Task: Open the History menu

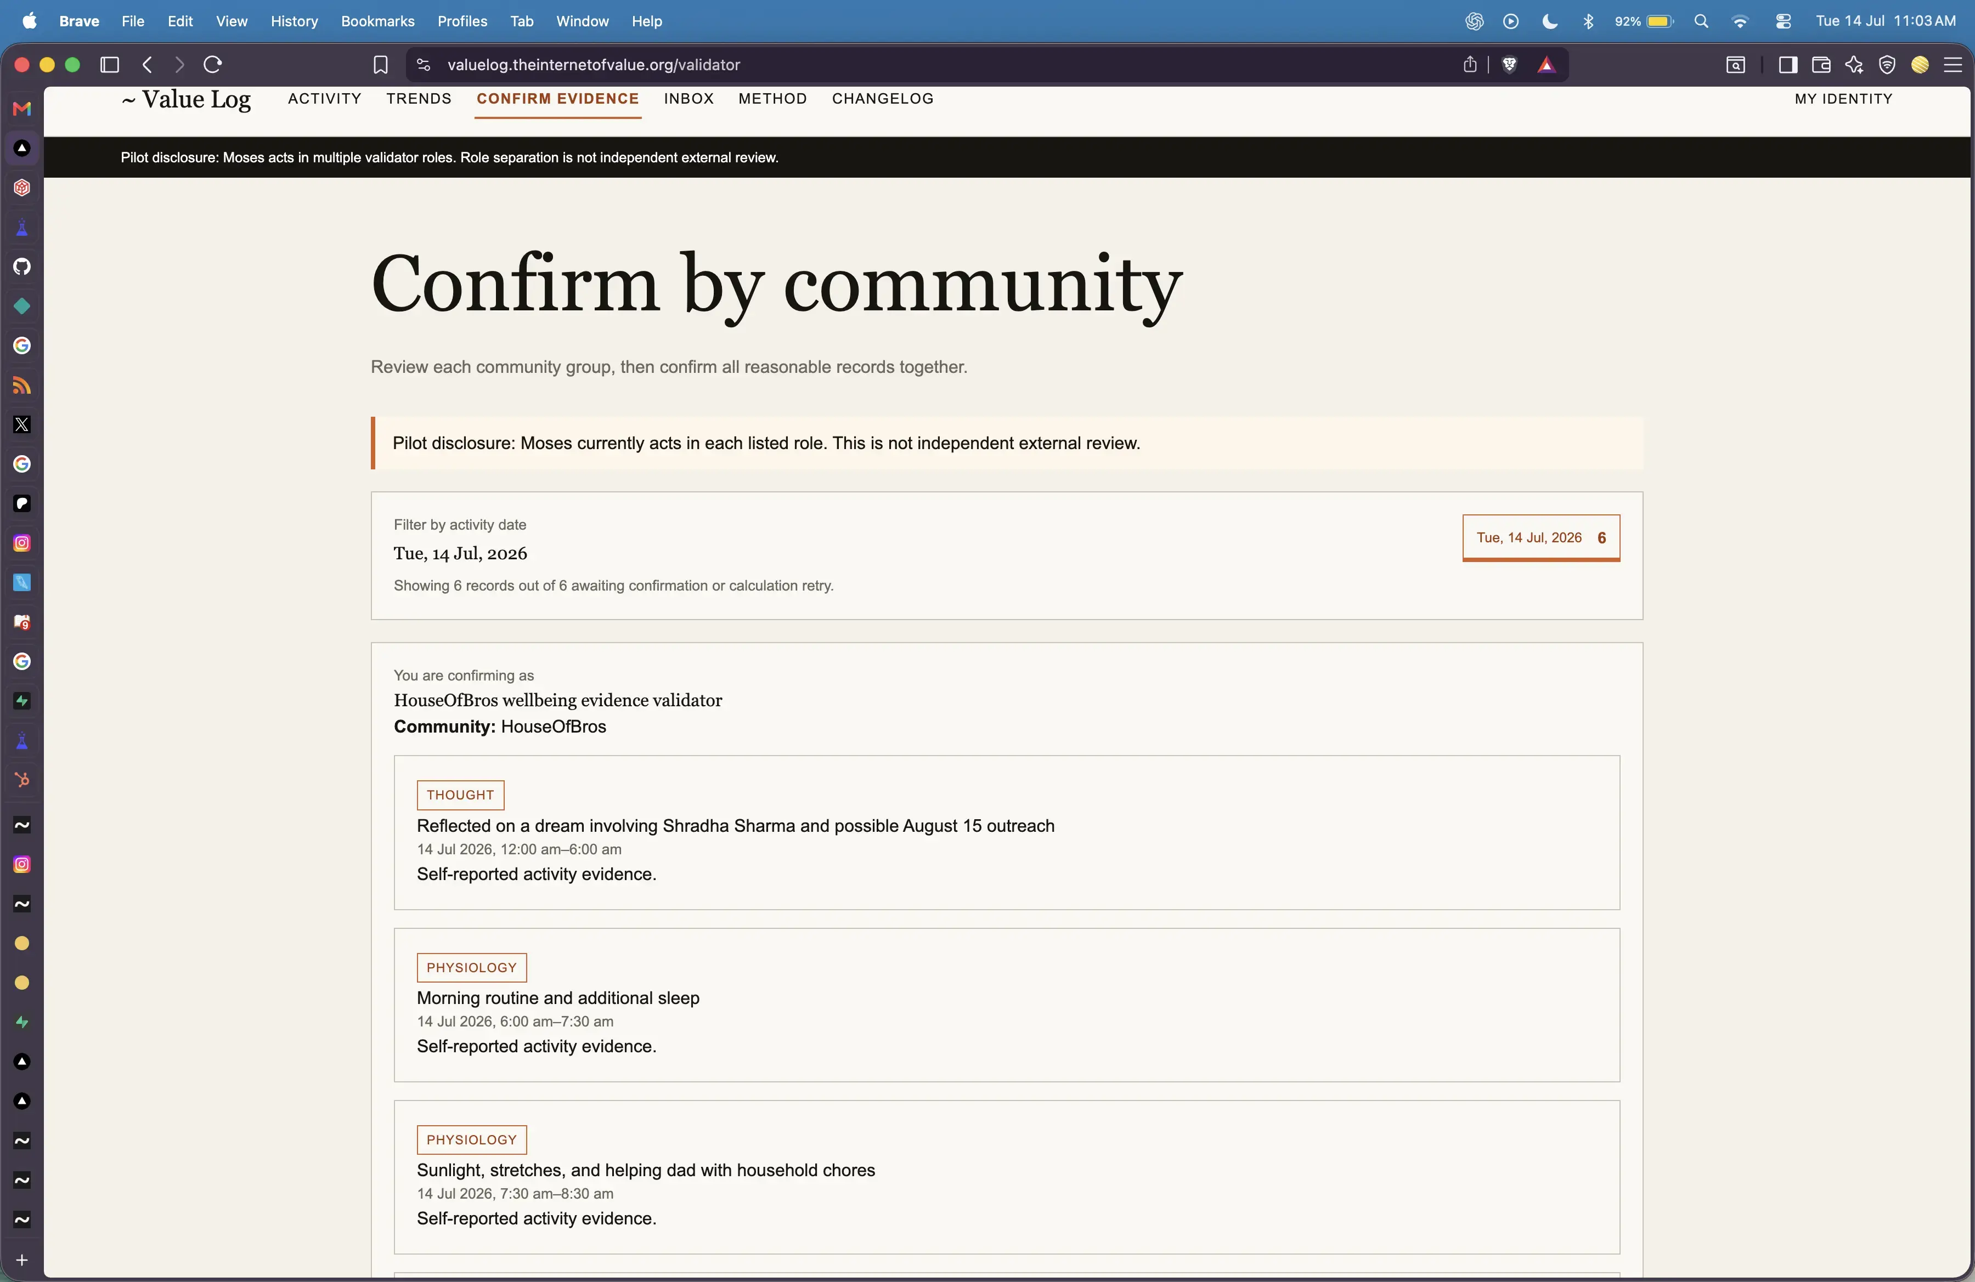Action: coord(294,21)
